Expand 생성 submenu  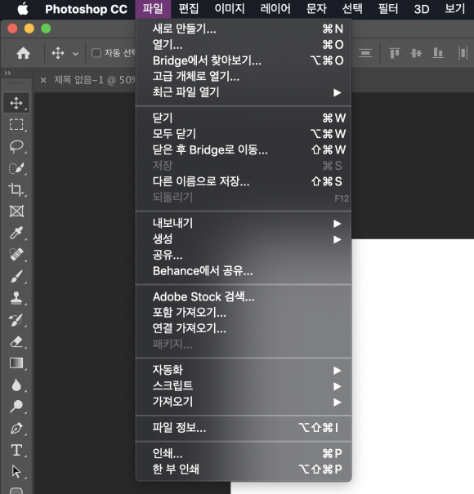click(x=244, y=239)
